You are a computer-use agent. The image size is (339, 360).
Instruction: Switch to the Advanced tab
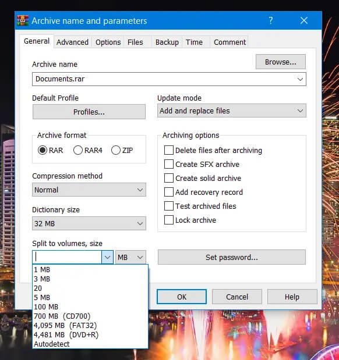pyautogui.click(x=72, y=42)
